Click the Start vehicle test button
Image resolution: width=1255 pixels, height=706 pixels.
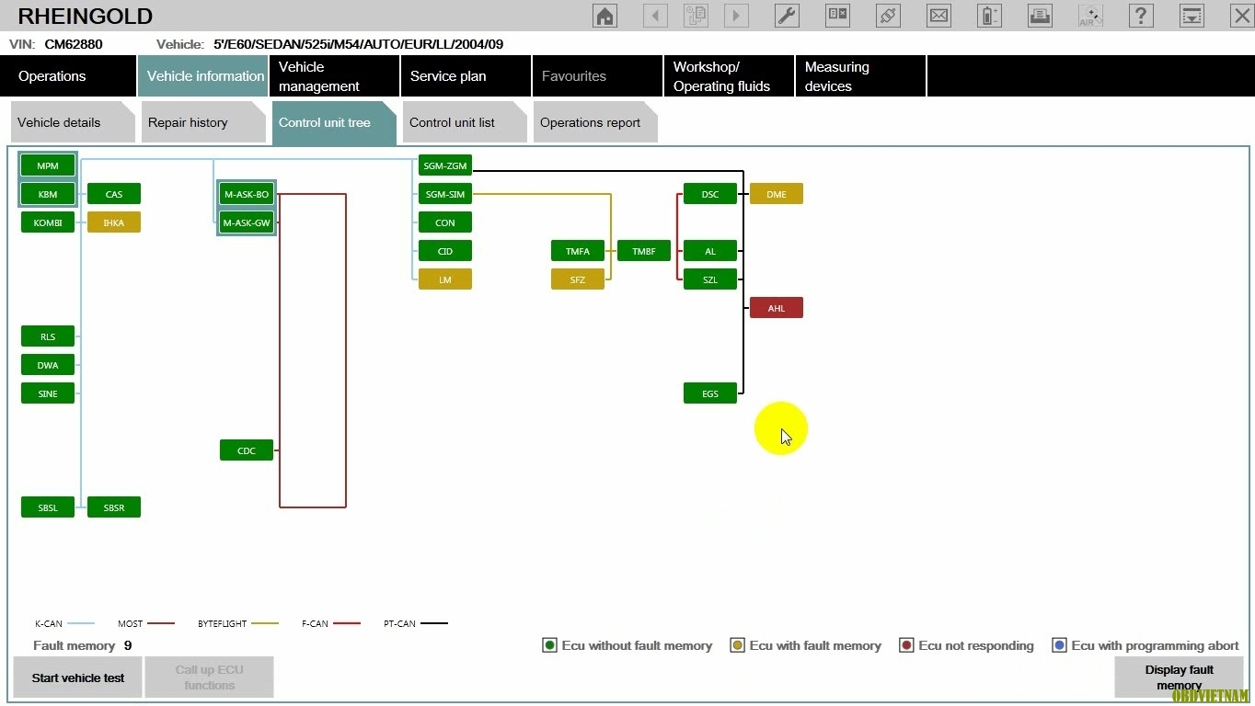tap(78, 678)
